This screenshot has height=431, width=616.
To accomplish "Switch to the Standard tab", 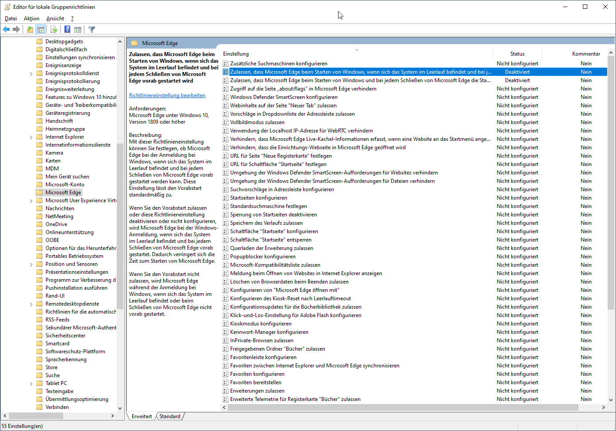I will click(x=170, y=416).
